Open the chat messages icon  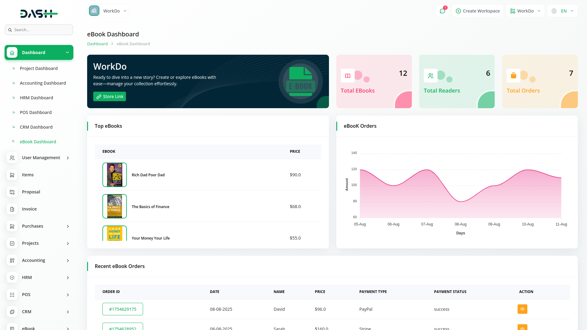point(442,11)
